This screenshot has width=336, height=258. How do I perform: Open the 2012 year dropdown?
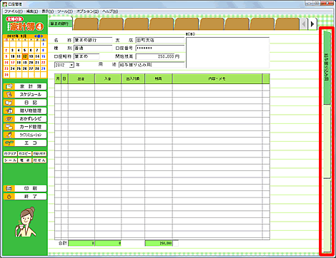coord(71,65)
